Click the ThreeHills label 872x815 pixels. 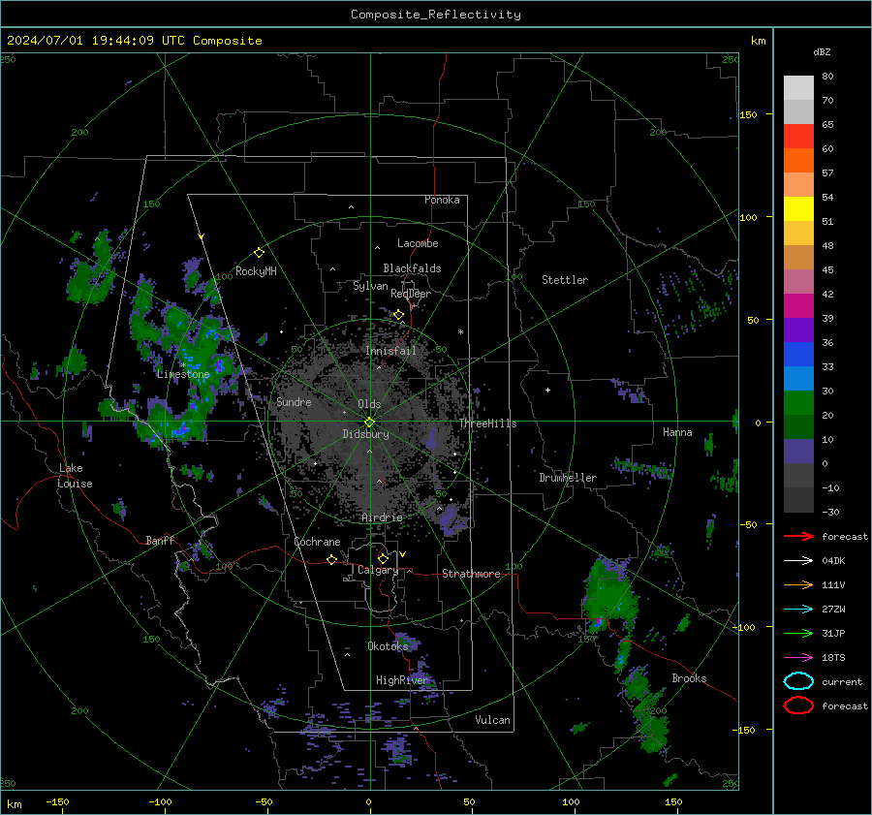(x=487, y=423)
